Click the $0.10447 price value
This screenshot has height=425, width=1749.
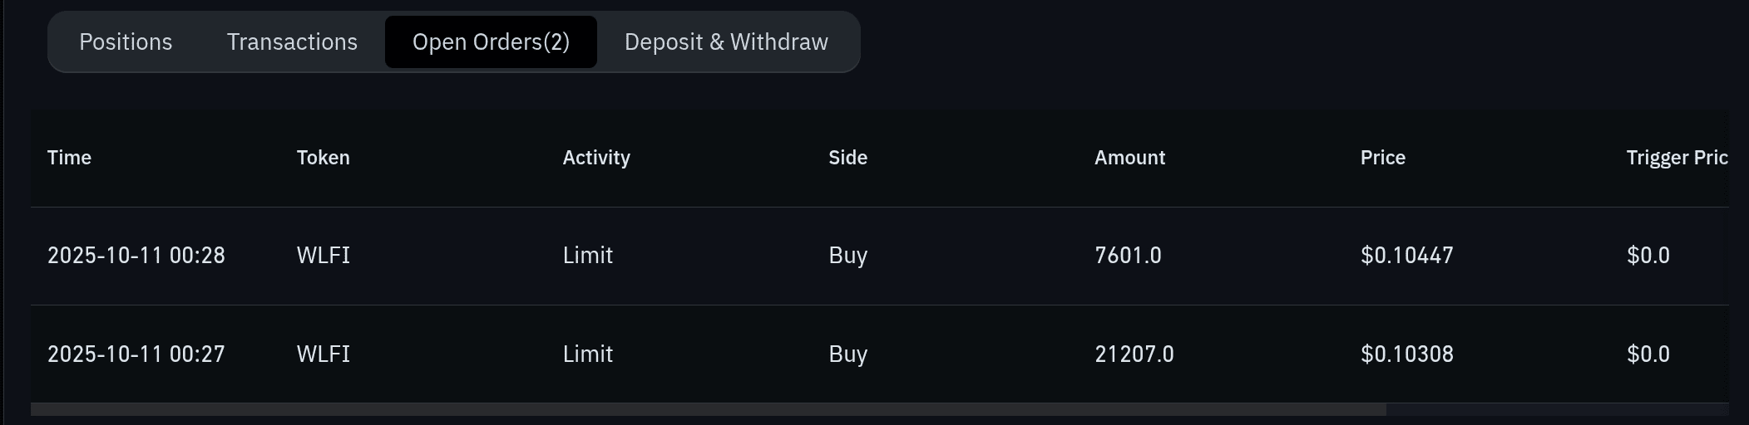click(1406, 256)
